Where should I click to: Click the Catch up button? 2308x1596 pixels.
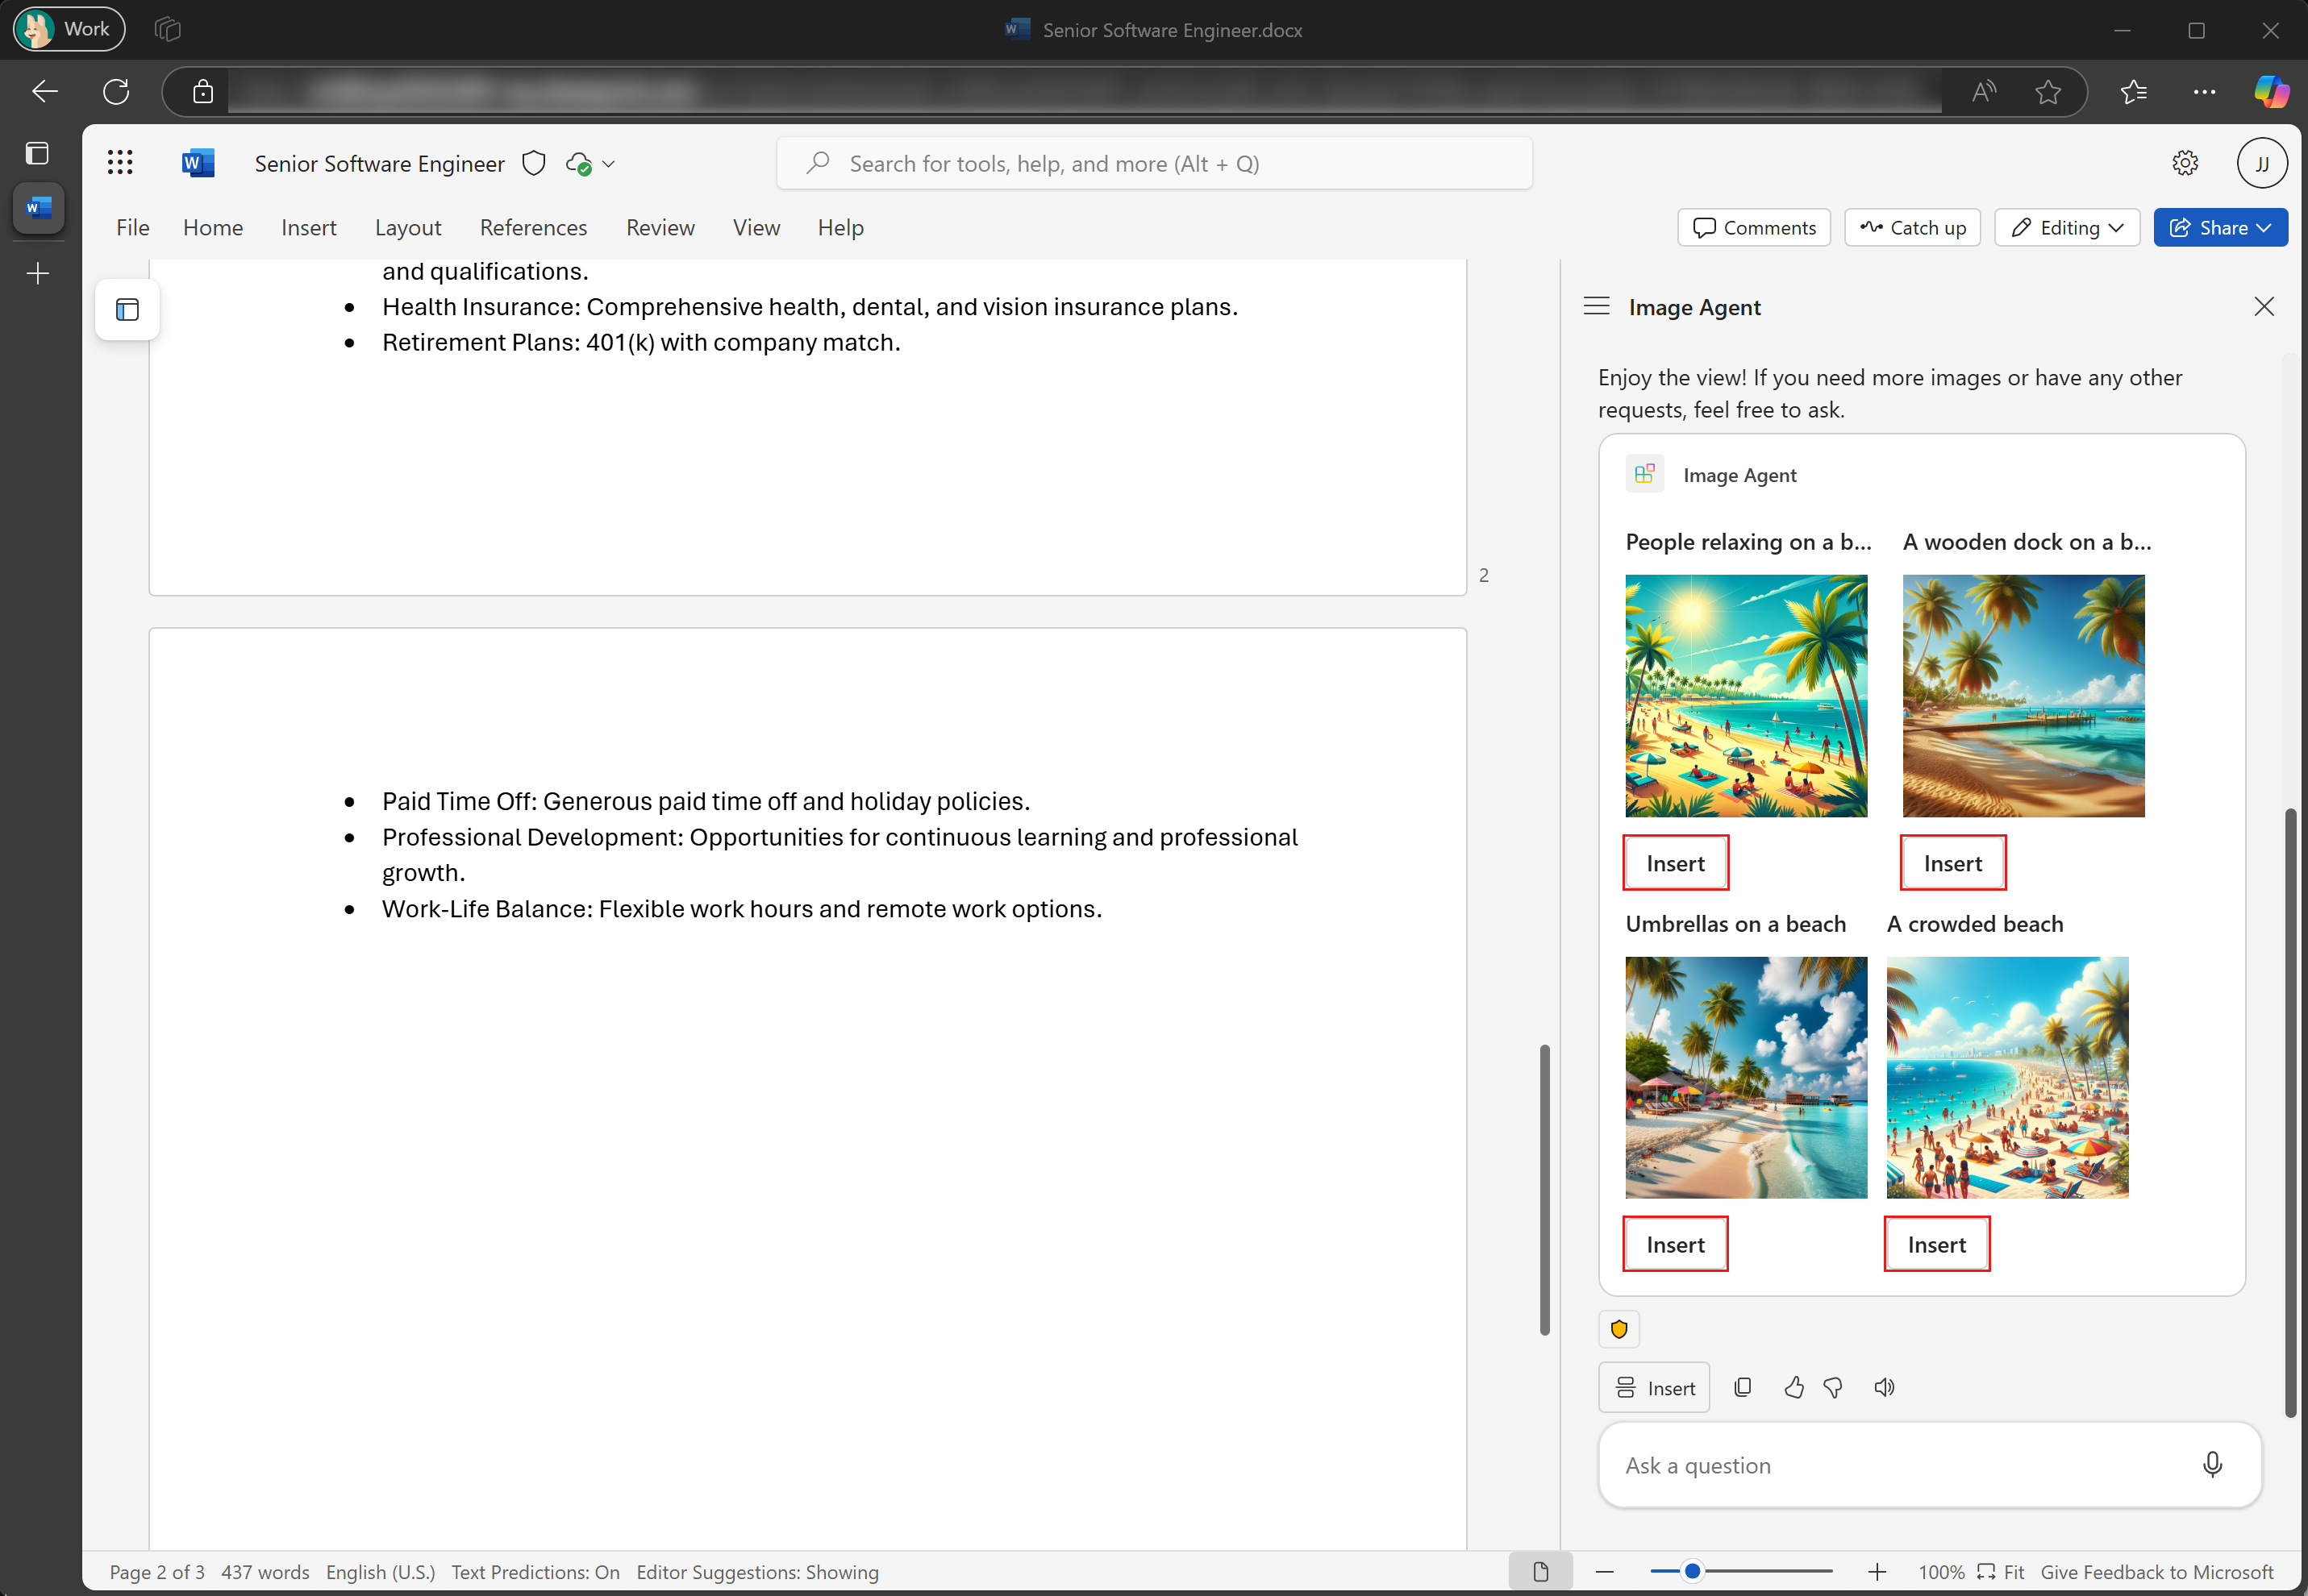click(x=1912, y=228)
